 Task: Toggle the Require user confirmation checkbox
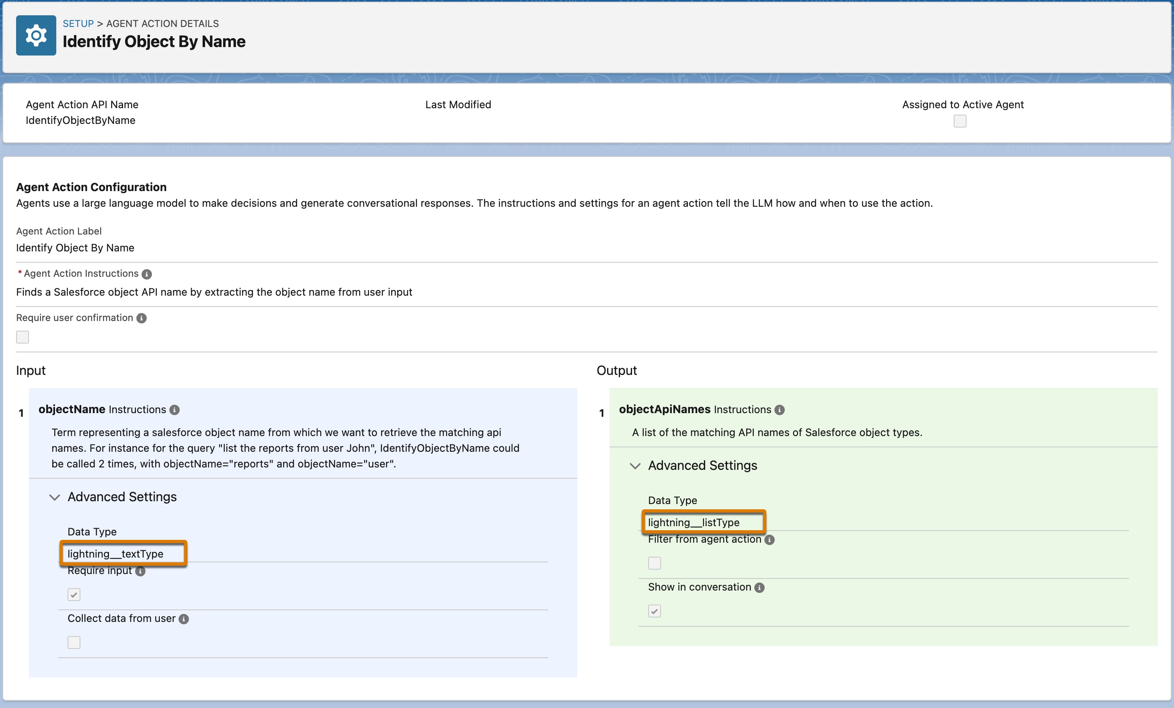(23, 337)
